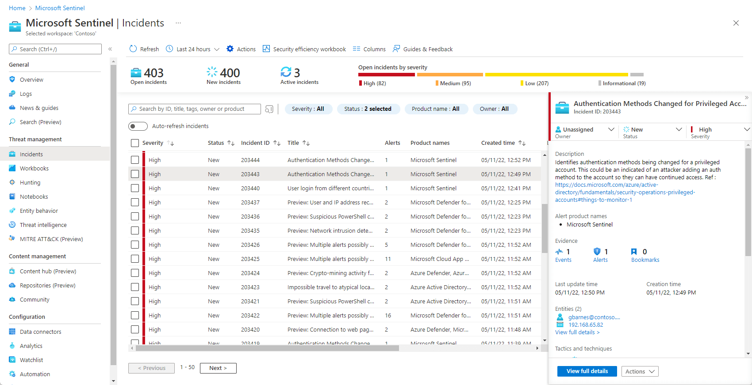Open Guides & Feedback icon
The height and width of the screenshot is (385, 752).
(396, 49)
